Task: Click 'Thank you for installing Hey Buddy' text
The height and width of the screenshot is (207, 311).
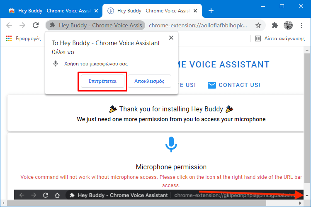Action: pos(171,109)
